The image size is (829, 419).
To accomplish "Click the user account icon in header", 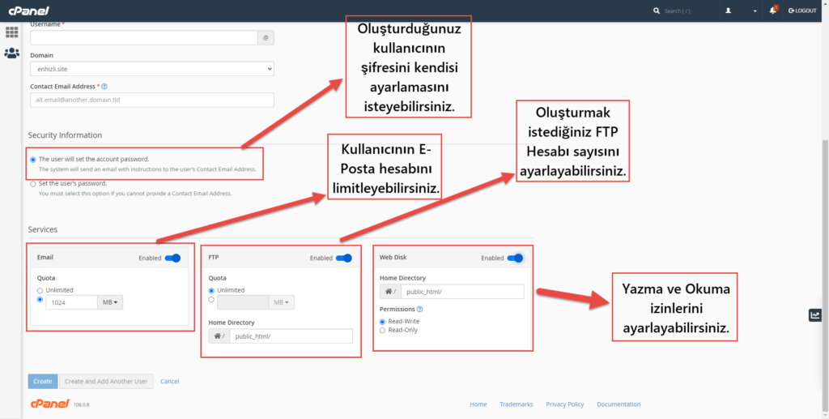I will coord(729,11).
